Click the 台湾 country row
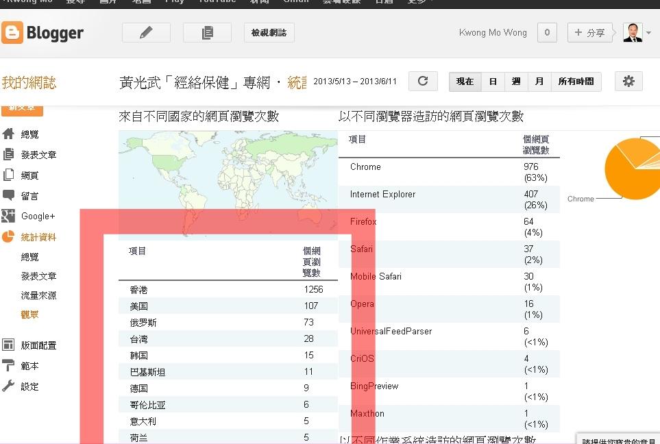The height and width of the screenshot is (444, 660). tap(228, 338)
